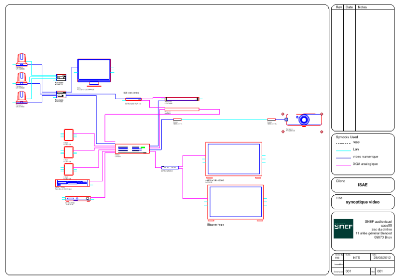Screen dimensions: 398x280
Task: Select the 'SDI vers comp' converter box
Action: [x=133, y=99]
